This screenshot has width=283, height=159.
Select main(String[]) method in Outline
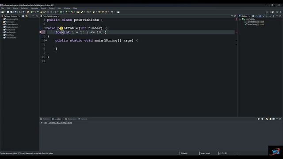pyautogui.click(x=255, y=25)
